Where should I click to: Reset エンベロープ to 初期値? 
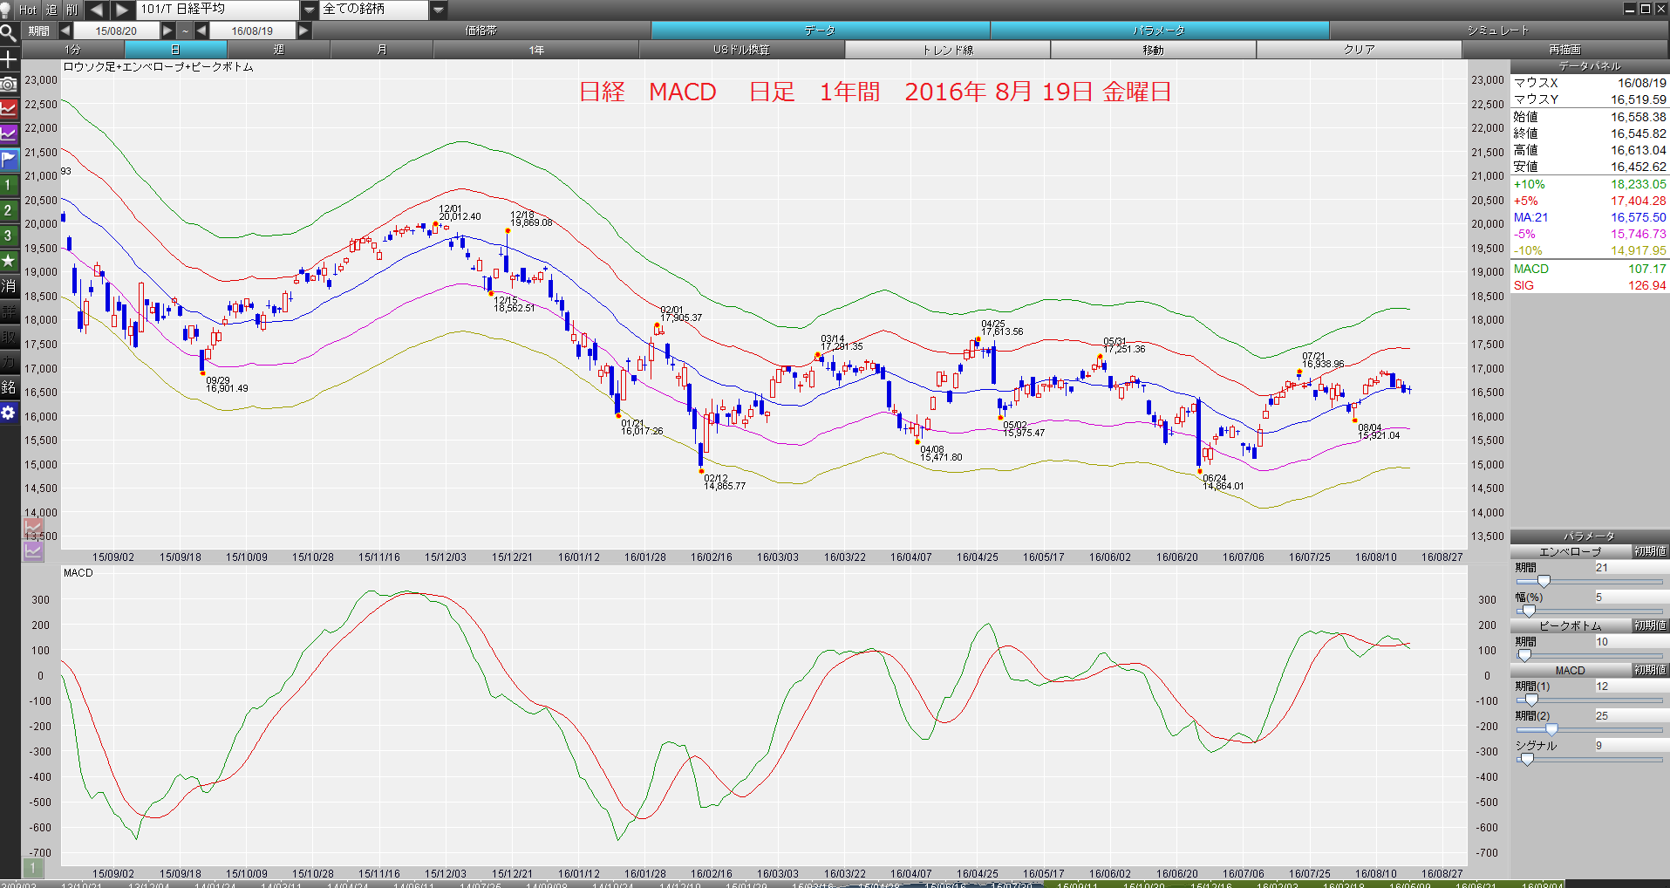[x=1650, y=551]
